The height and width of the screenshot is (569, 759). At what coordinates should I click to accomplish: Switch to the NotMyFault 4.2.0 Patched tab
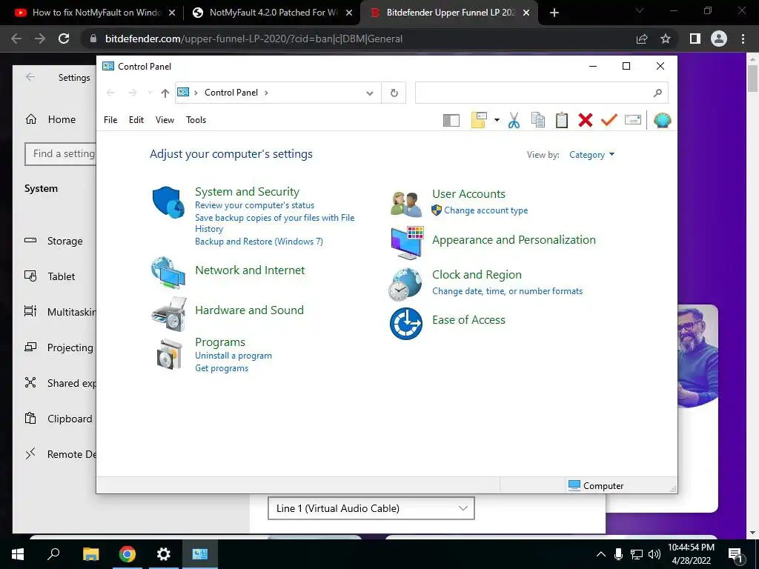tap(272, 13)
